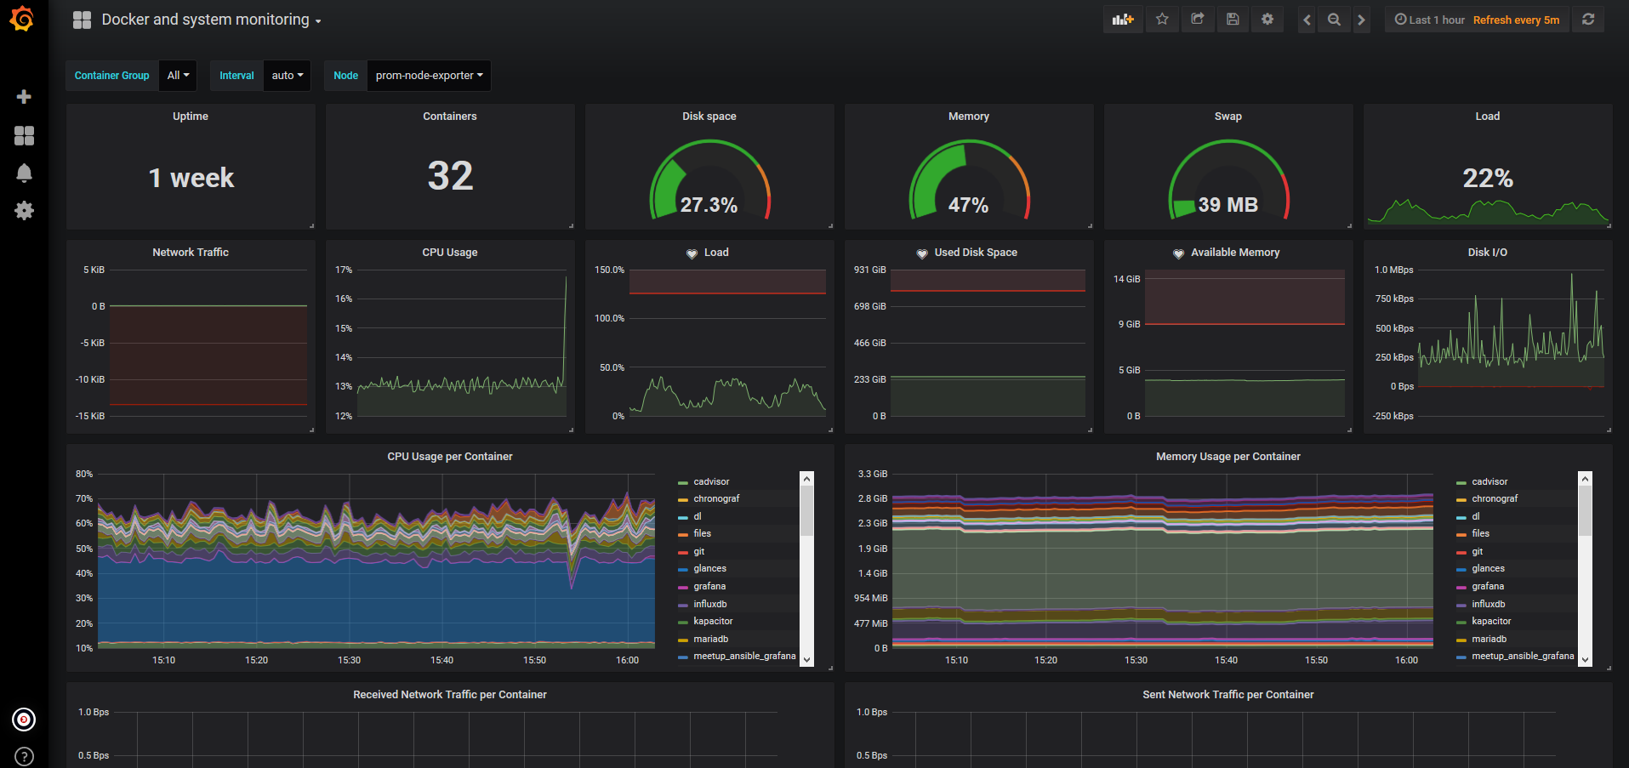
Task: Open dashboard settings cog icon
Action: [x=1267, y=20]
